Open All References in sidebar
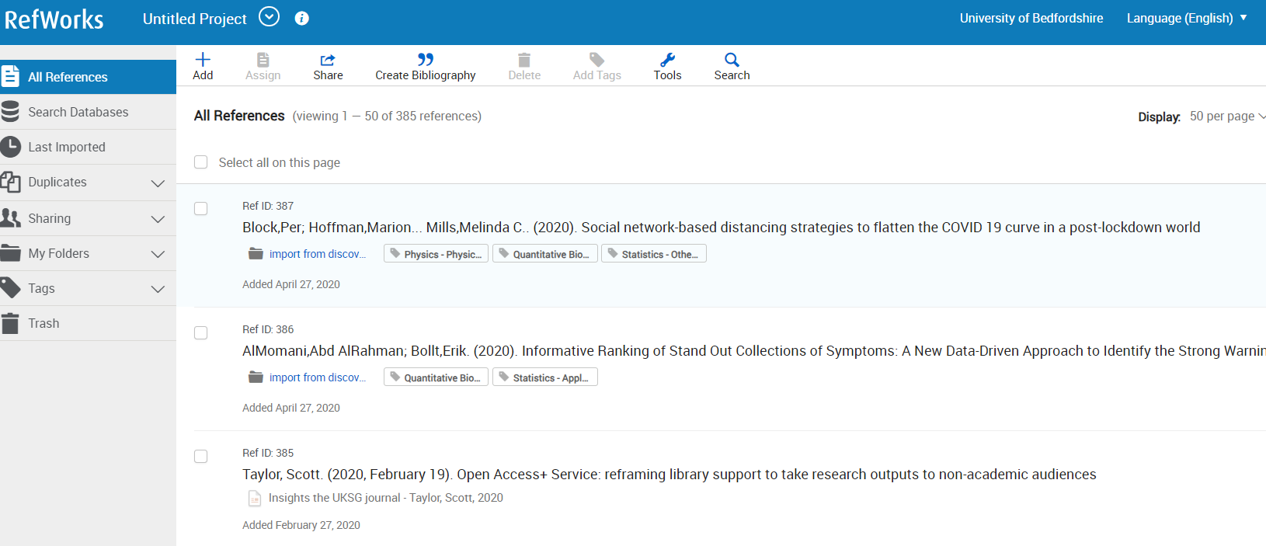 pyautogui.click(x=88, y=77)
